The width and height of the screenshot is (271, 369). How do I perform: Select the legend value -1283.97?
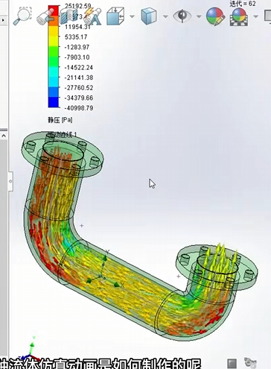pyautogui.click(x=77, y=47)
